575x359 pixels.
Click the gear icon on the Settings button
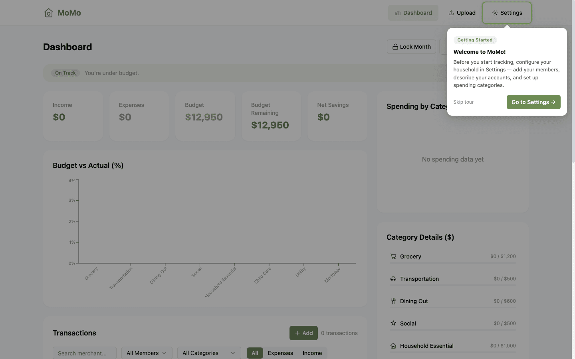tap(495, 13)
